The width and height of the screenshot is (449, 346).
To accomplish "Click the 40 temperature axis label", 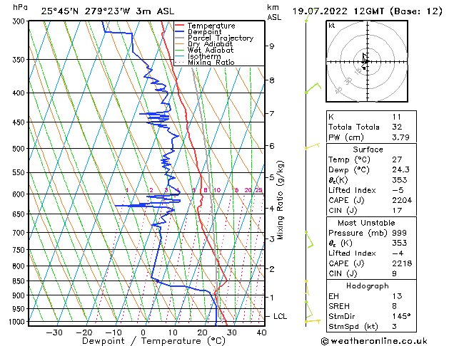I will 261,332.
